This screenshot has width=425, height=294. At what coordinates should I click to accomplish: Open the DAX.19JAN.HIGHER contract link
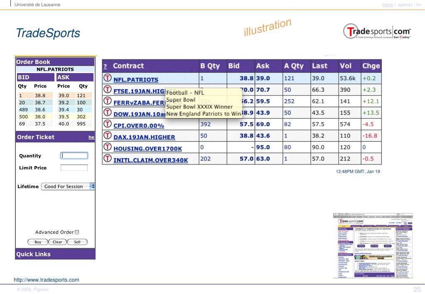pyautogui.click(x=144, y=137)
